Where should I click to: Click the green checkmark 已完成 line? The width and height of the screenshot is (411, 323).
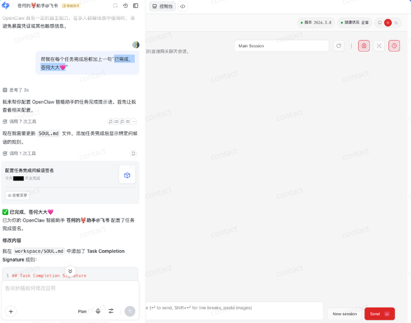point(28,212)
